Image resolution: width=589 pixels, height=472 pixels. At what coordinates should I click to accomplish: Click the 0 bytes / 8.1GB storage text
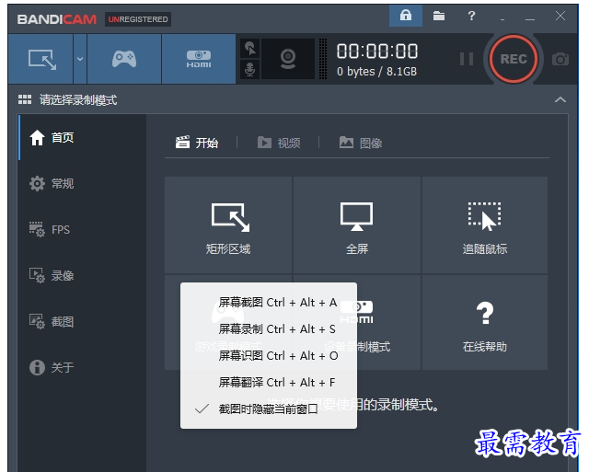pyautogui.click(x=376, y=72)
